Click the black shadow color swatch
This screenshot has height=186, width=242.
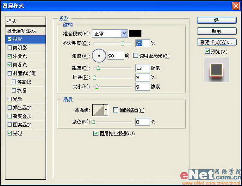tap(135, 34)
